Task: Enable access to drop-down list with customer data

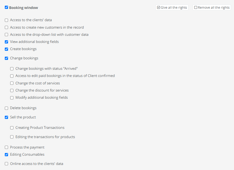Action: pos(7,35)
